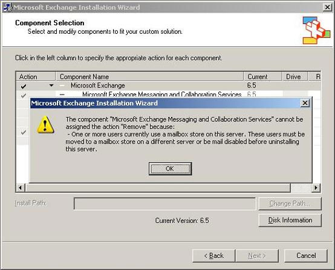The height and width of the screenshot is (270, 335).
Task: Select the Microsoft Exchange Messaging and Collaboration Services row
Action: pyautogui.click(x=168, y=94)
